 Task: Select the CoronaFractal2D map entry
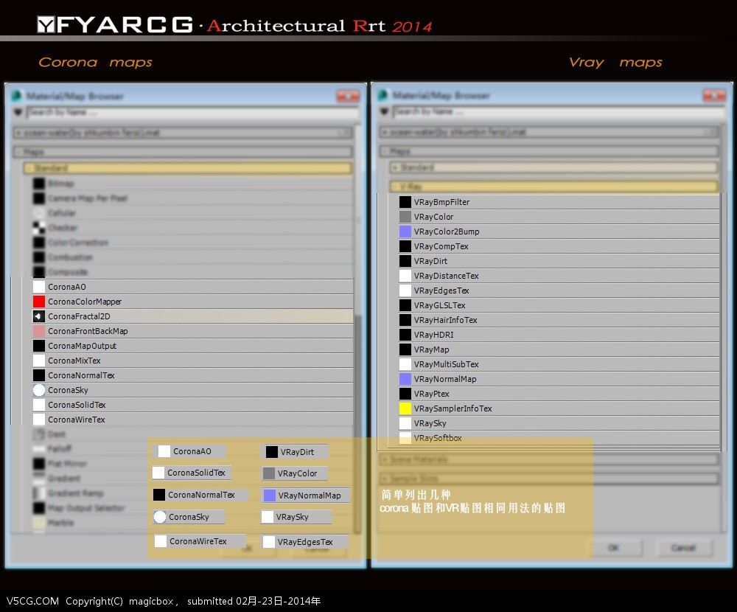point(192,316)
